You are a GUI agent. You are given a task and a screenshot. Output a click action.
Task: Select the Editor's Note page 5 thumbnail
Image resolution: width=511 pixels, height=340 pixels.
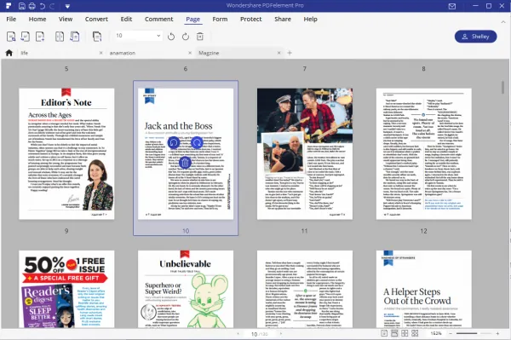coord(66,154)
